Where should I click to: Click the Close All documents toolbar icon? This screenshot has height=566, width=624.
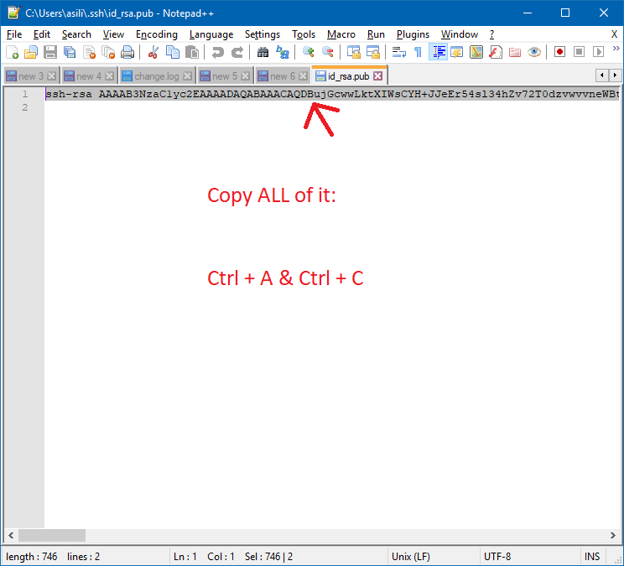(x=108, y=52)
